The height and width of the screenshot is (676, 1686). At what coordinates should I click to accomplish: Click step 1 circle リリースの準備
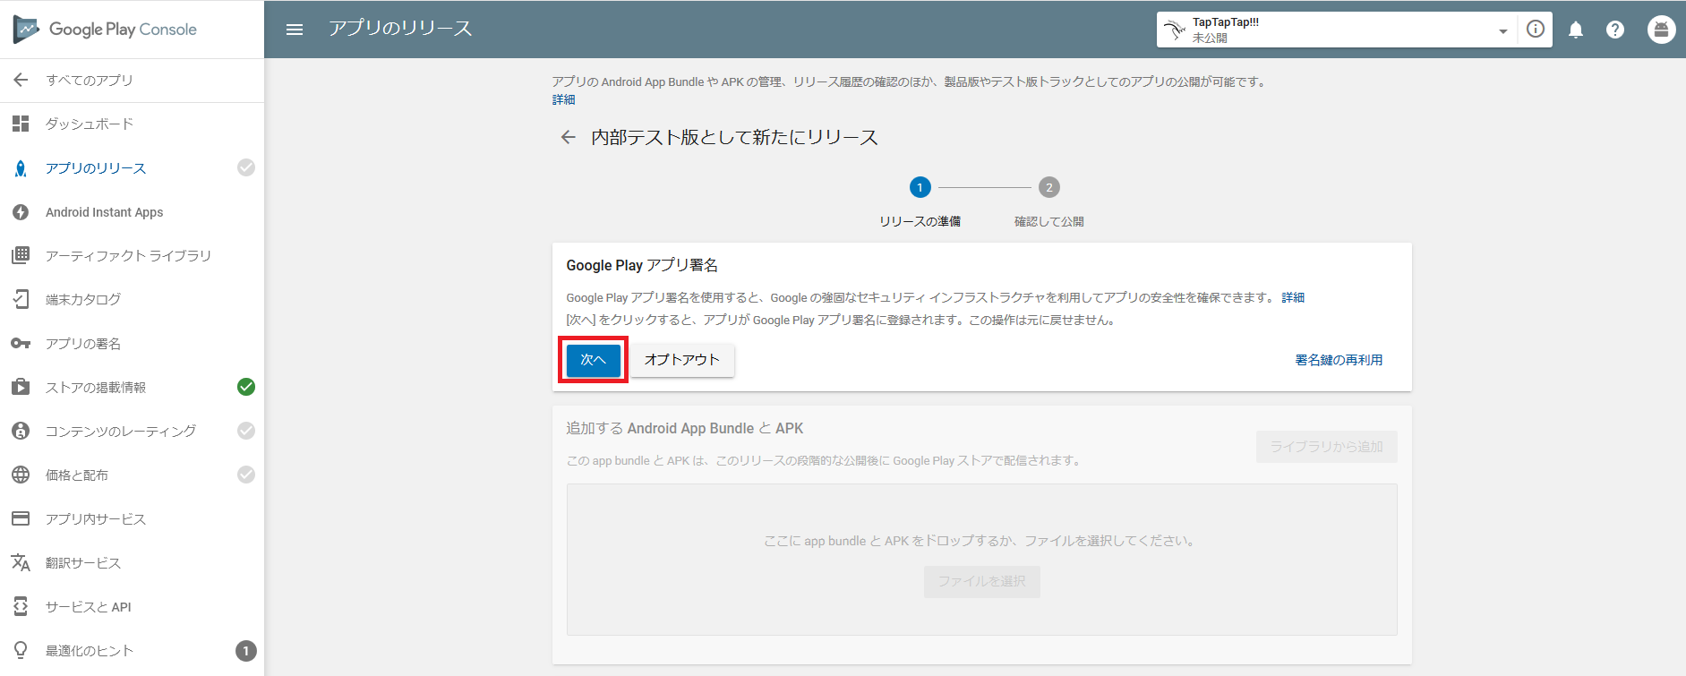point(920,187)
